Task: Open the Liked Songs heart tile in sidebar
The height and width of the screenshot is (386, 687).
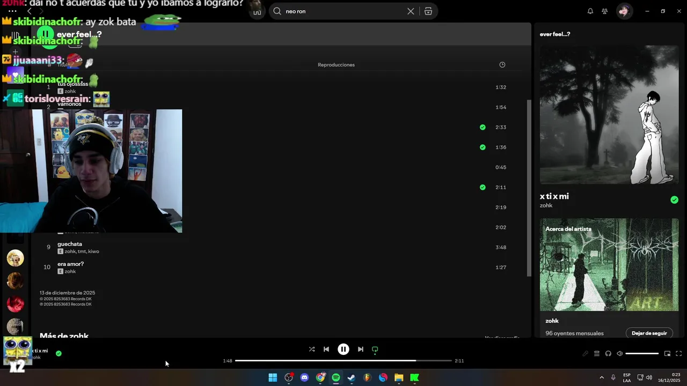Action: [x=15, y=75]
